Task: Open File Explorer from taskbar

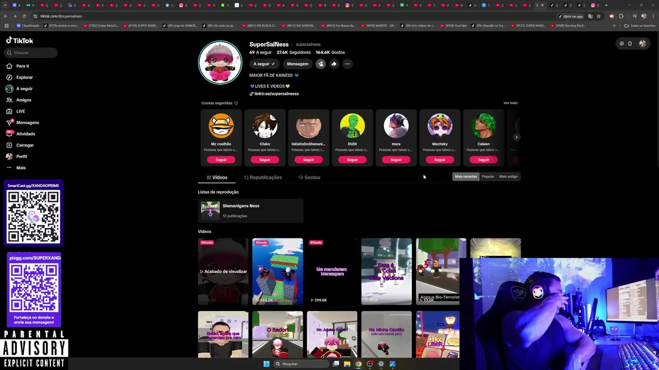Action: 347,364
